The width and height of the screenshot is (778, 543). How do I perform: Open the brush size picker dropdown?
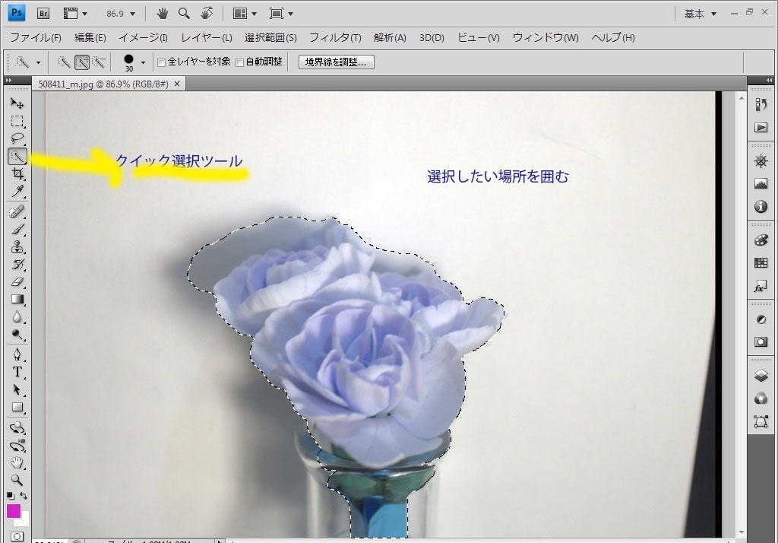(142, 62)
